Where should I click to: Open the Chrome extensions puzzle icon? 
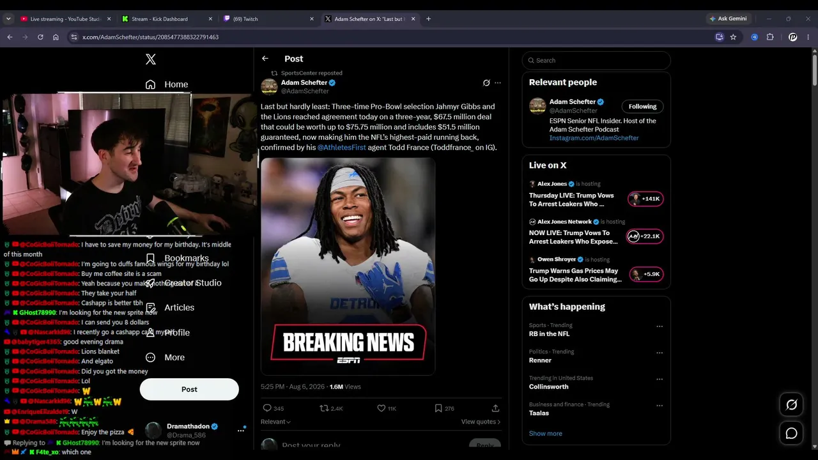coord(770,37)
